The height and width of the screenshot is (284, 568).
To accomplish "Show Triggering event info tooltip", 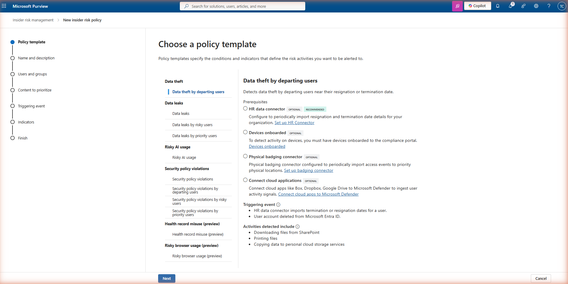I will click(x=279, y=204).
